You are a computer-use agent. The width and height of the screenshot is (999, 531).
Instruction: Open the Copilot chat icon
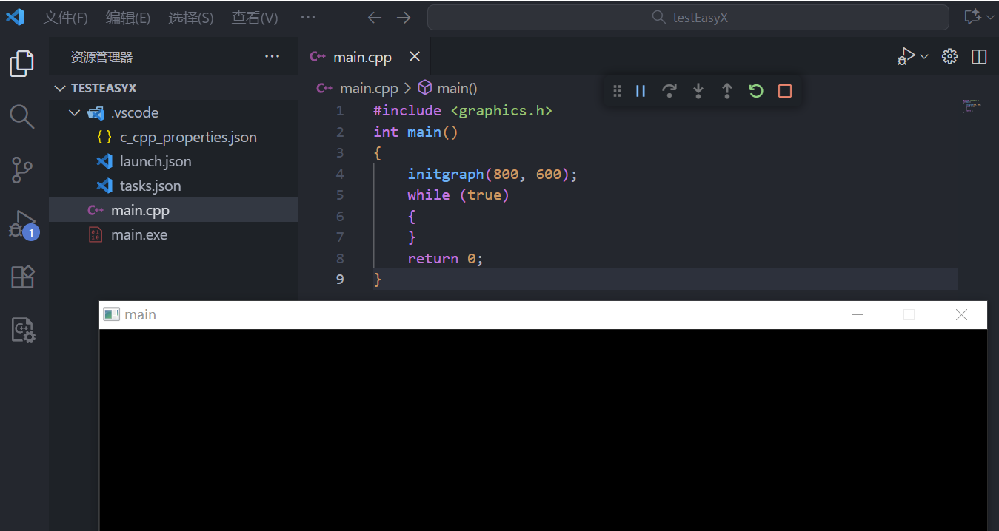coord(972,17)
